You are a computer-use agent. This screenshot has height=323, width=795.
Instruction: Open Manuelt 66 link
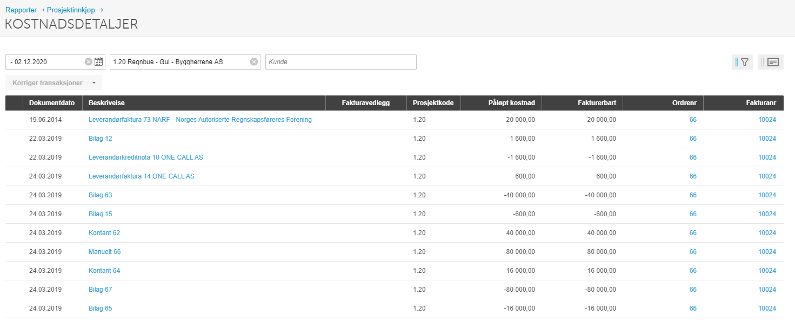tap(105, 252)
